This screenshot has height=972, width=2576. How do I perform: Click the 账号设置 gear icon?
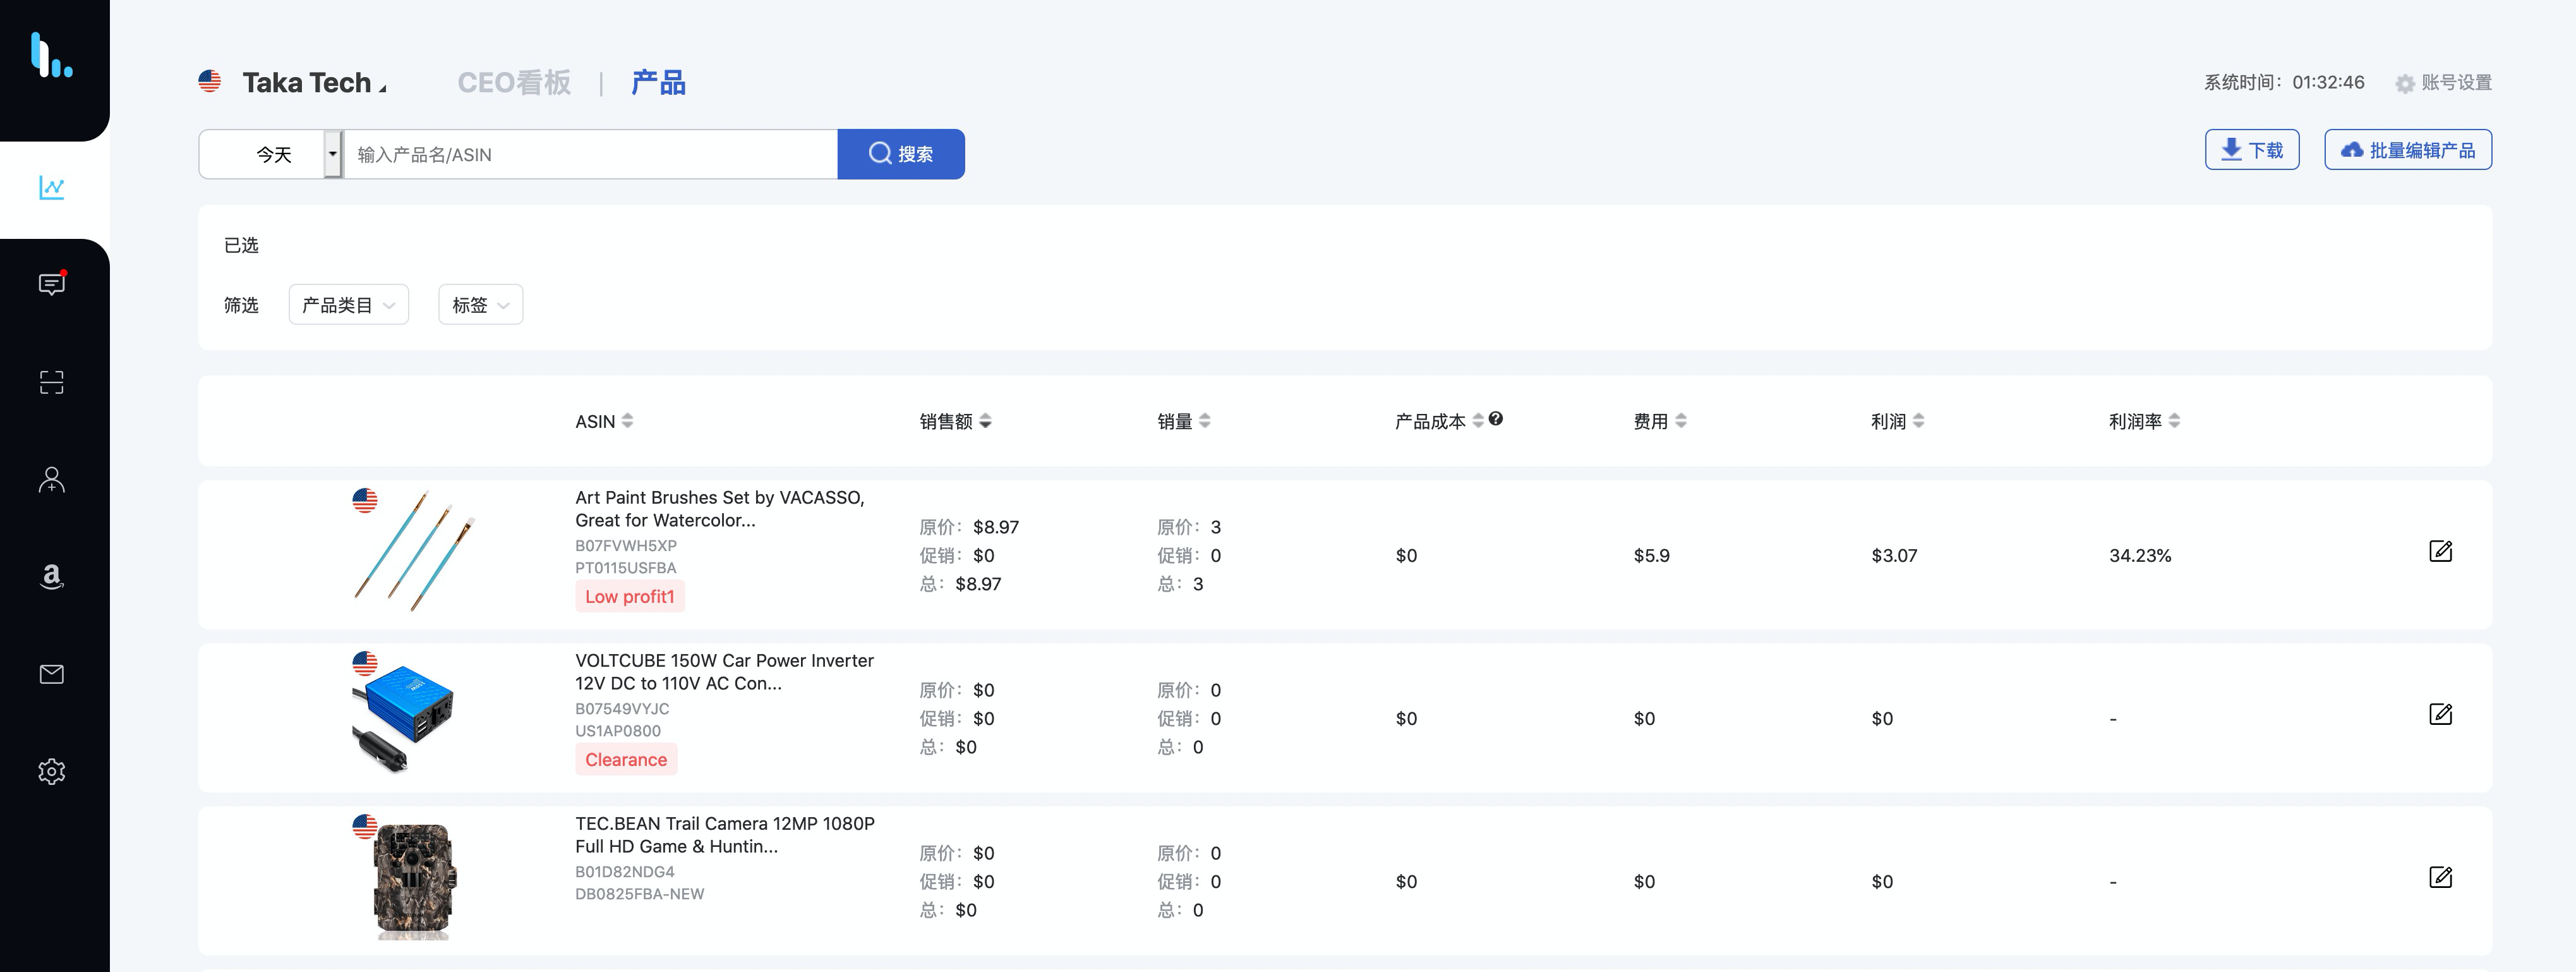pyautogui.click(x=2405, y=84)
